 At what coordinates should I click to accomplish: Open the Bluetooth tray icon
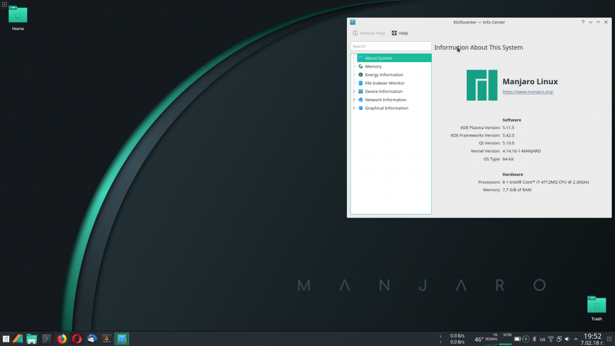534,339
